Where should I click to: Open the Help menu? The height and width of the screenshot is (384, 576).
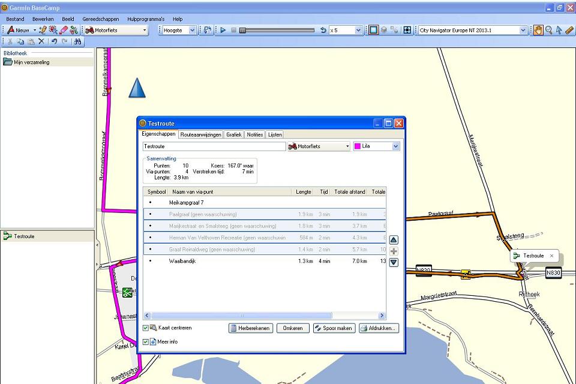tap(178, 19)
